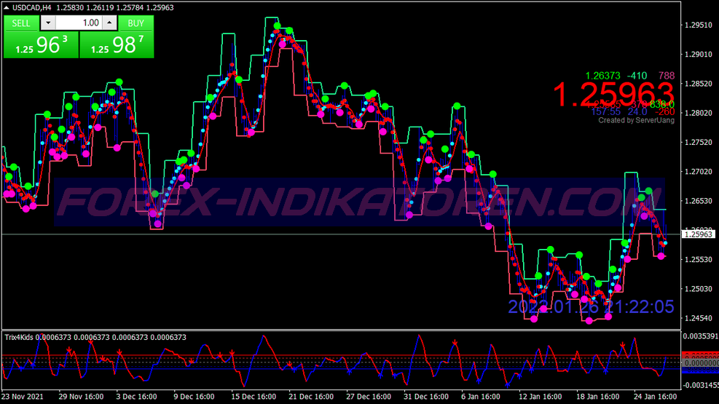Click the 23 Nov 2021 date label
This screenshot has height=404, width=719.
click(23, 396)
